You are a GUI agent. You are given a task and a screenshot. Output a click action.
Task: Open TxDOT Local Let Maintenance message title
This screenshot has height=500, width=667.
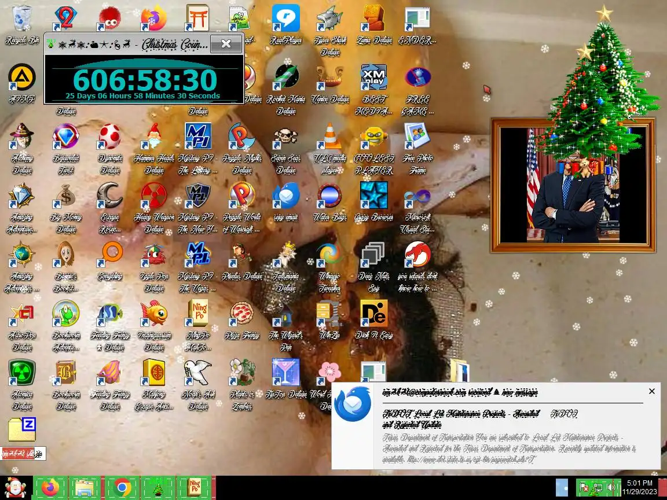click(461, 419)
